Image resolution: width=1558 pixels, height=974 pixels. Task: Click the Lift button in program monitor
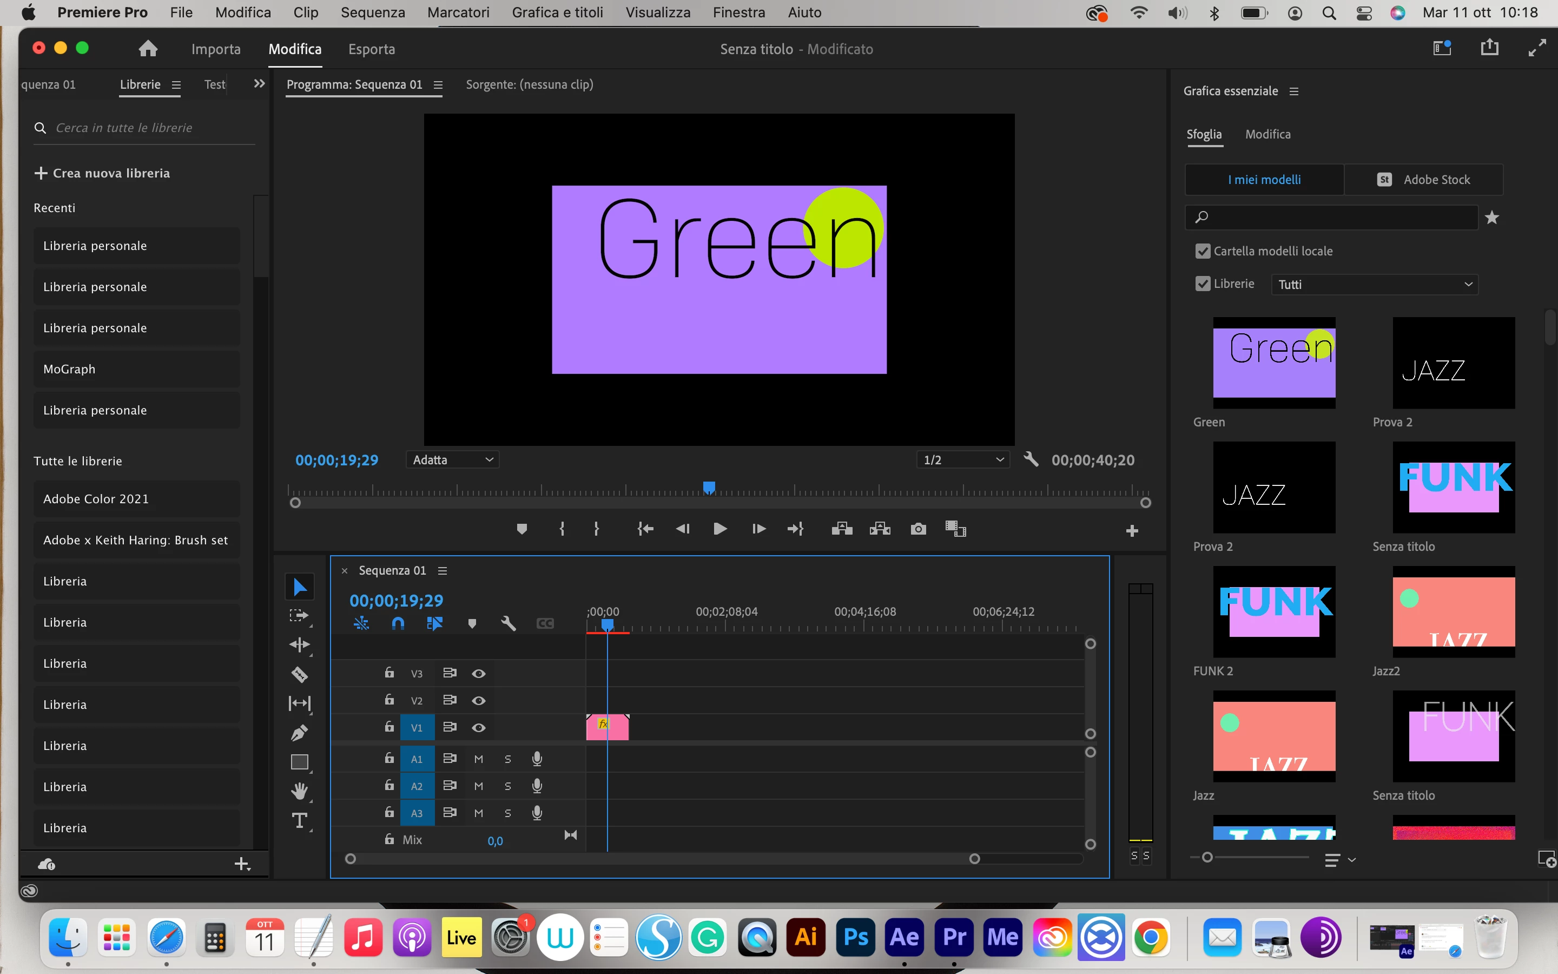click(841, 530)
